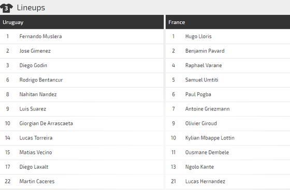Open Paul Pogba's player entry
Image resolution: width=290 pixels, height=190 pixels.
coord(198,94)
